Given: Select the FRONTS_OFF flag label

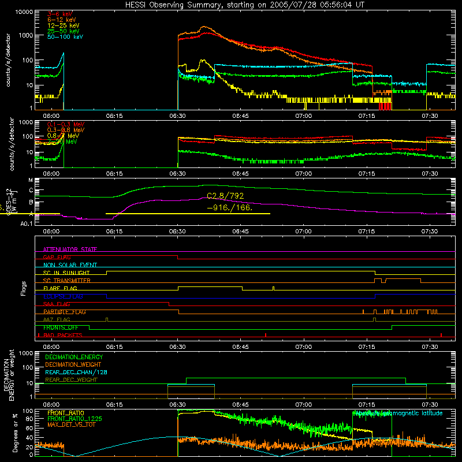Looking at the screenshot, I should tap(61, 327).
